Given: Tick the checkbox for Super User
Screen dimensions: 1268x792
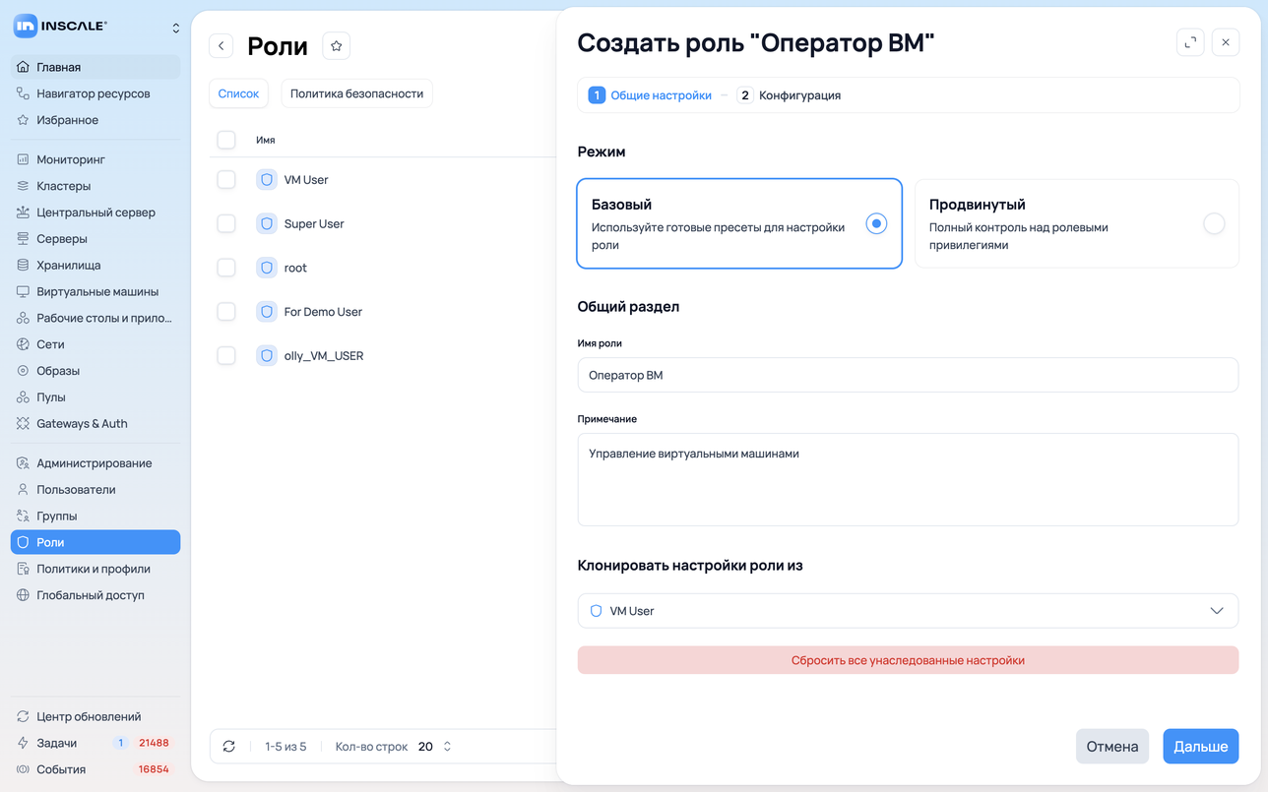Looking at the screenshot, I should (226, 223).
